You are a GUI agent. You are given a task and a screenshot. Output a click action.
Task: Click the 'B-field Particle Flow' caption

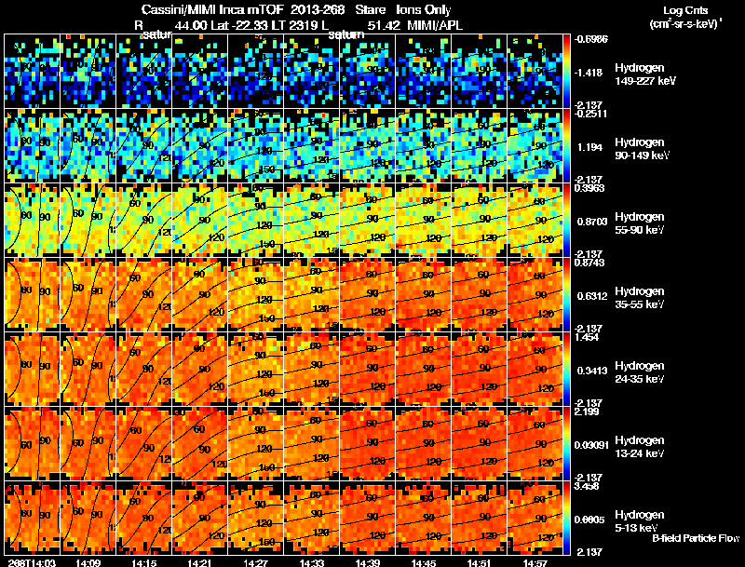coord(696,538)
